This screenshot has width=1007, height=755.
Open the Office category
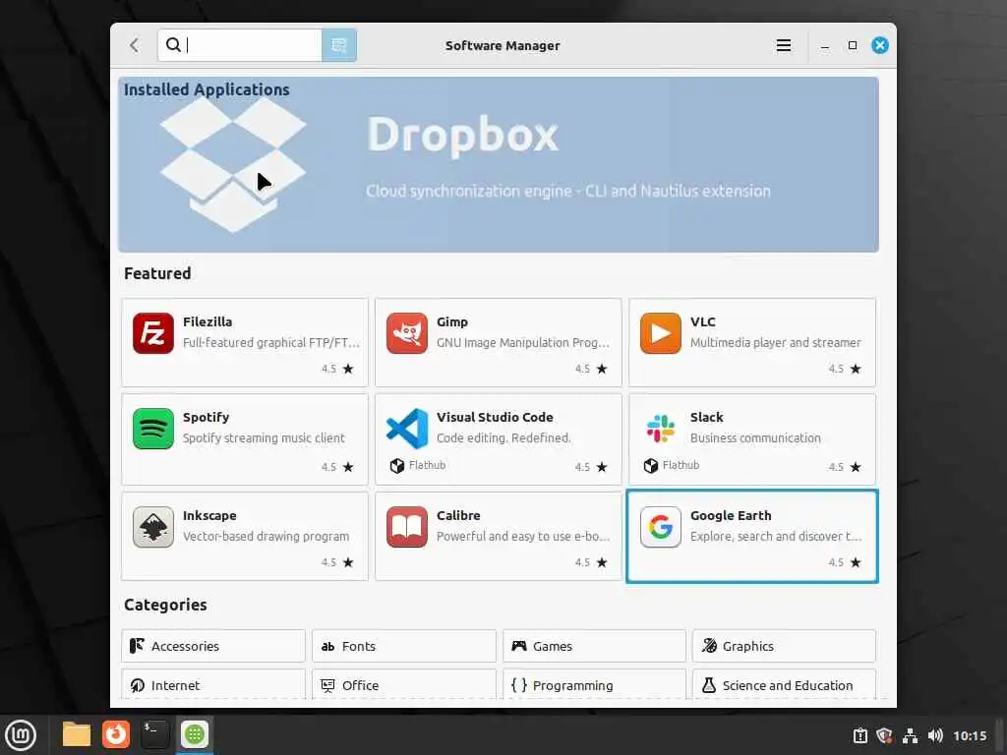tap(404, 684)
